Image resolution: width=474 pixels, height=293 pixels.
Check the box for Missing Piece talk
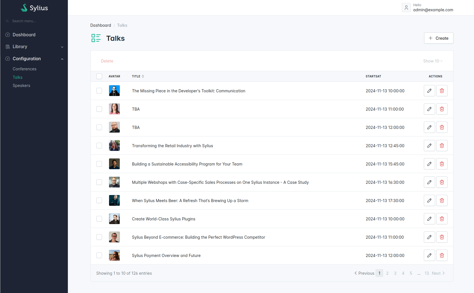click(99, 91)
